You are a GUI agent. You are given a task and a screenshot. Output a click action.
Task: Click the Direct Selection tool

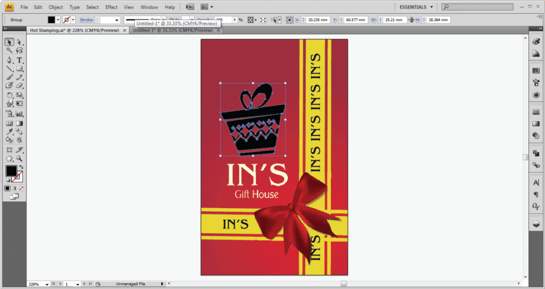[x=19, y=42]
